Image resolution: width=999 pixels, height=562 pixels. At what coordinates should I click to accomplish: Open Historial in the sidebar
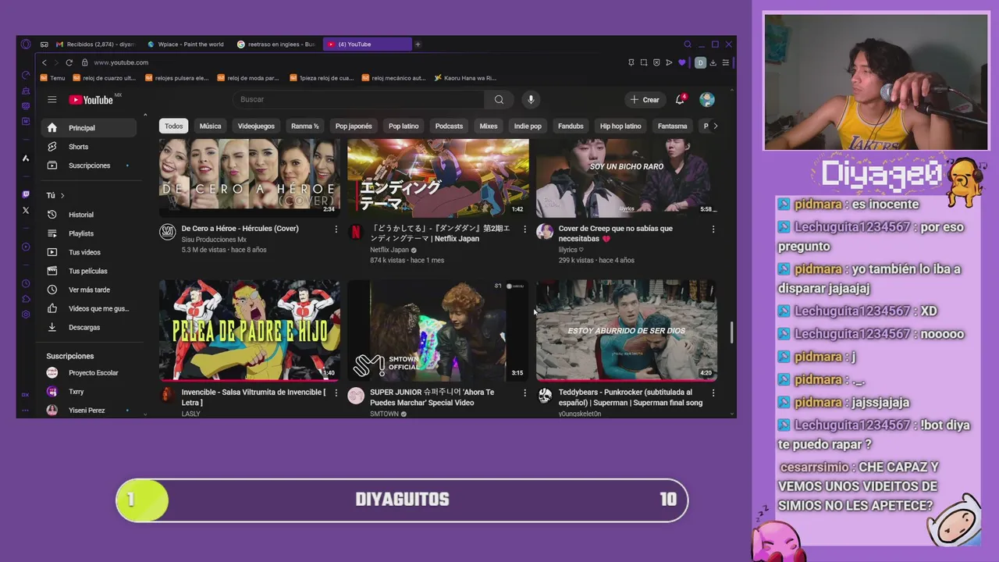coord(89,215)
